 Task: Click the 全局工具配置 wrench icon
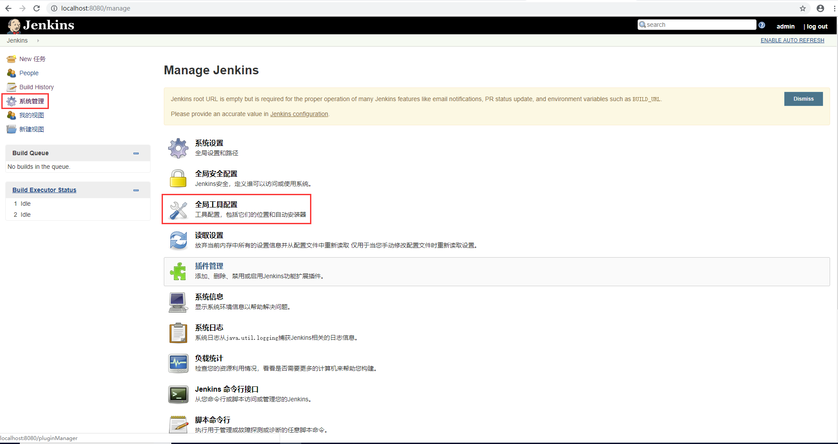click(x=178, y=210)
